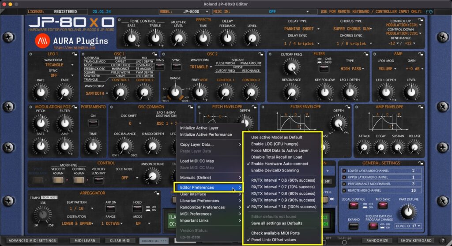
Task: Toggle the Arpeggiator ARP ON switch
Action: pos(110,209)
